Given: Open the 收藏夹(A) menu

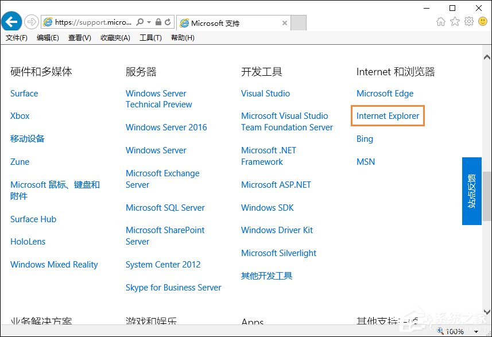Looking at the screenshot, I should 115,38.
